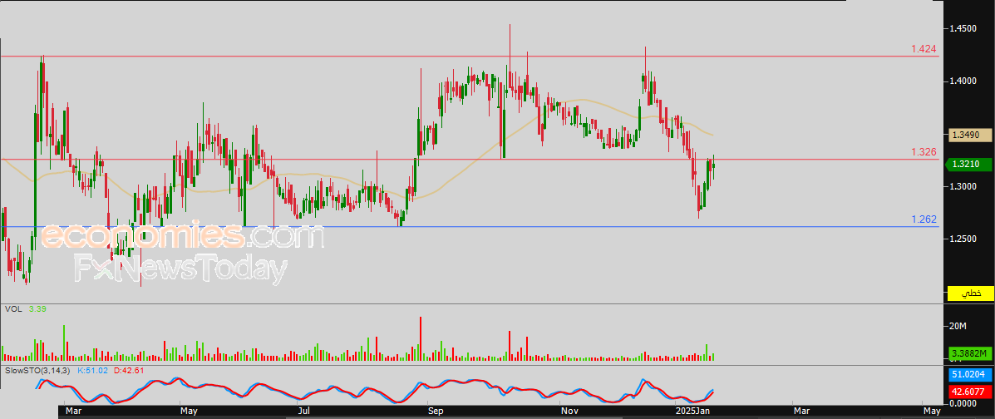Click the 1.326 red level label

point(924,152)
